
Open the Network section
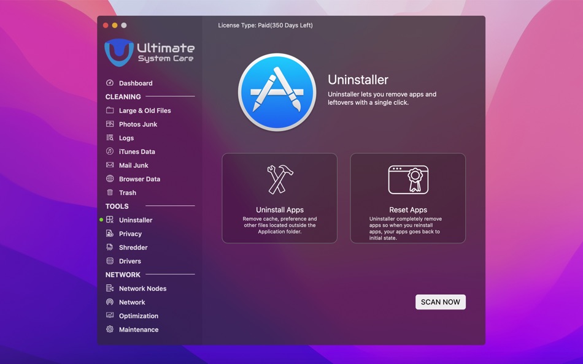pyautogui.click(x=132, y=302)
